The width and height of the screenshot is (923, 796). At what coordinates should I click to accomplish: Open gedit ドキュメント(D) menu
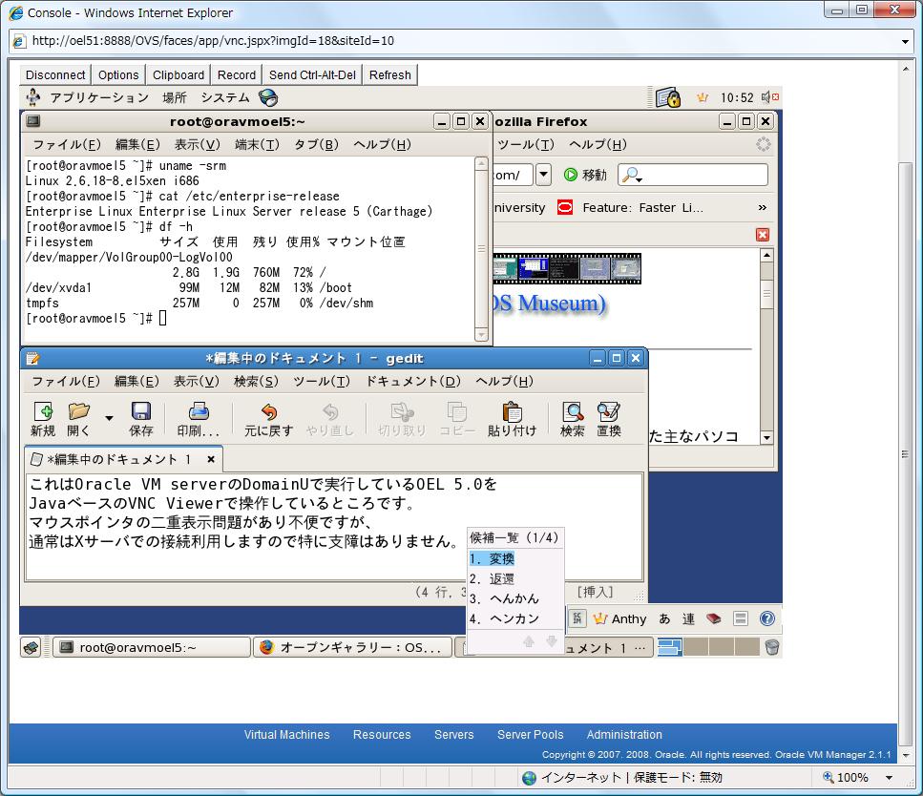click(413, 381)
